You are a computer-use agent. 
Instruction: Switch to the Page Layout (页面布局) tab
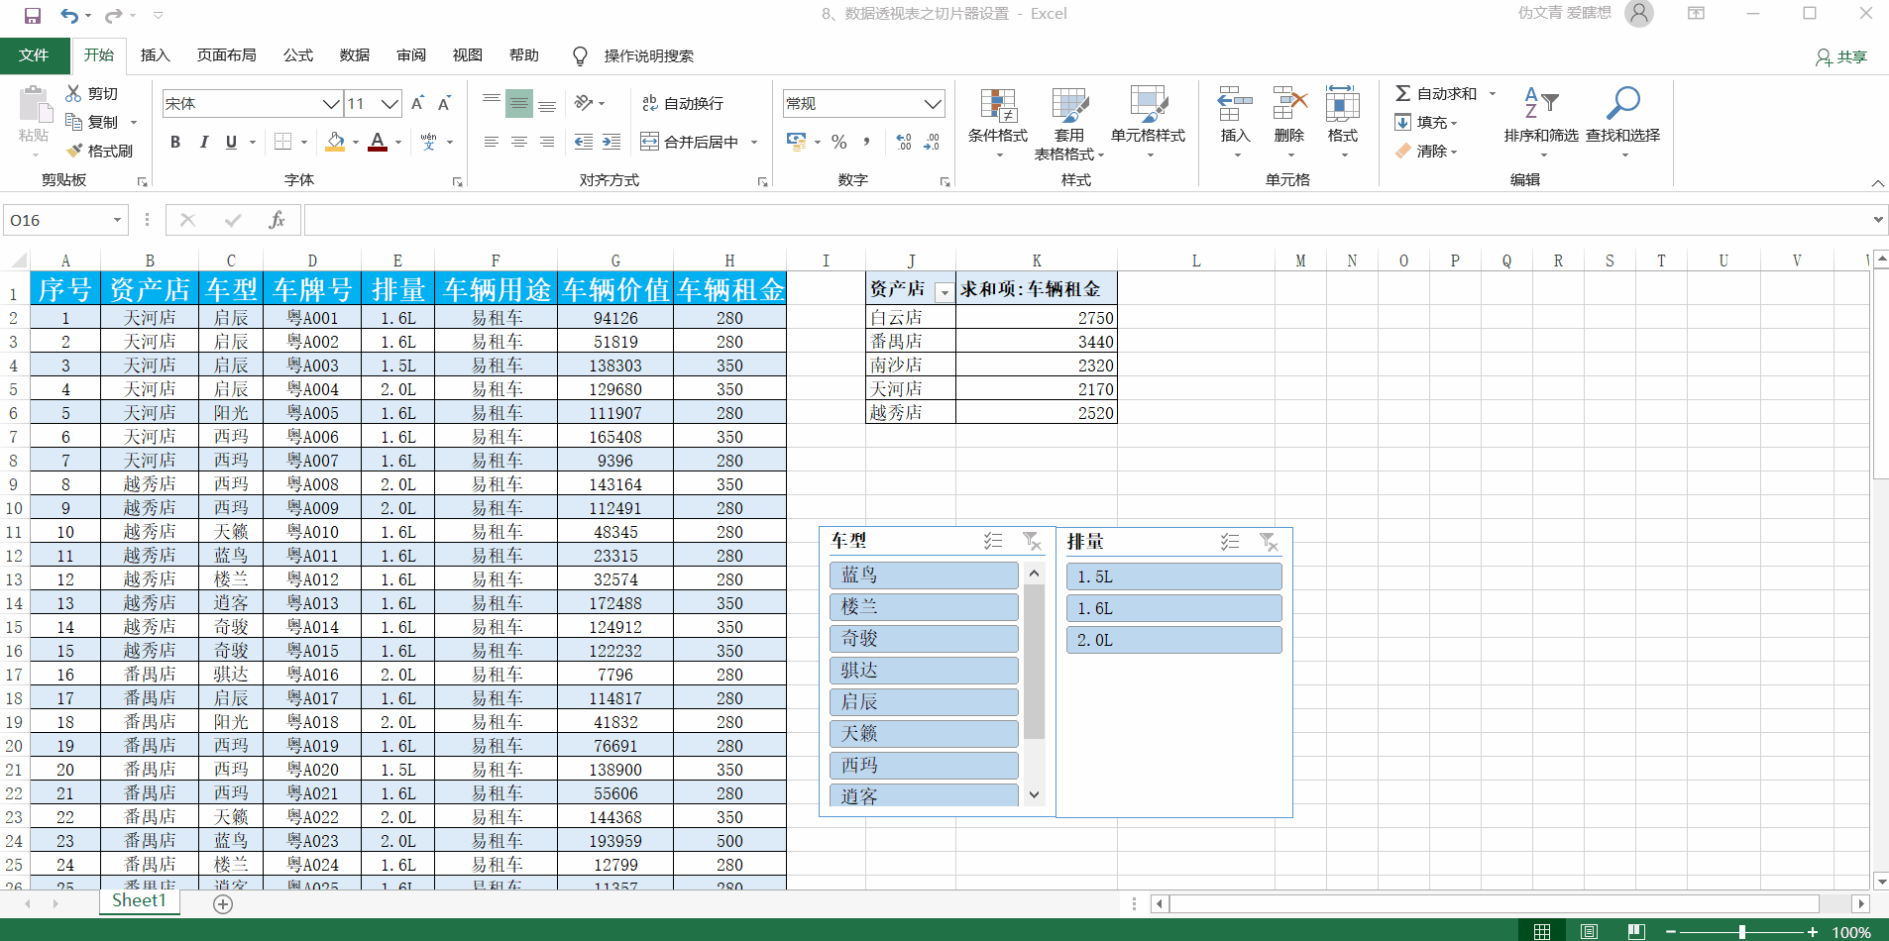pos(227,55)
